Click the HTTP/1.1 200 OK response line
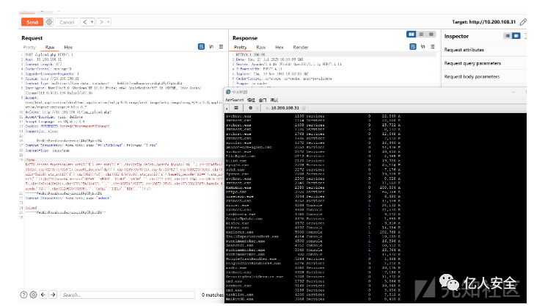The width and height of the screenshot is (534, 307). pyautogui.click(x=250, y=54)
